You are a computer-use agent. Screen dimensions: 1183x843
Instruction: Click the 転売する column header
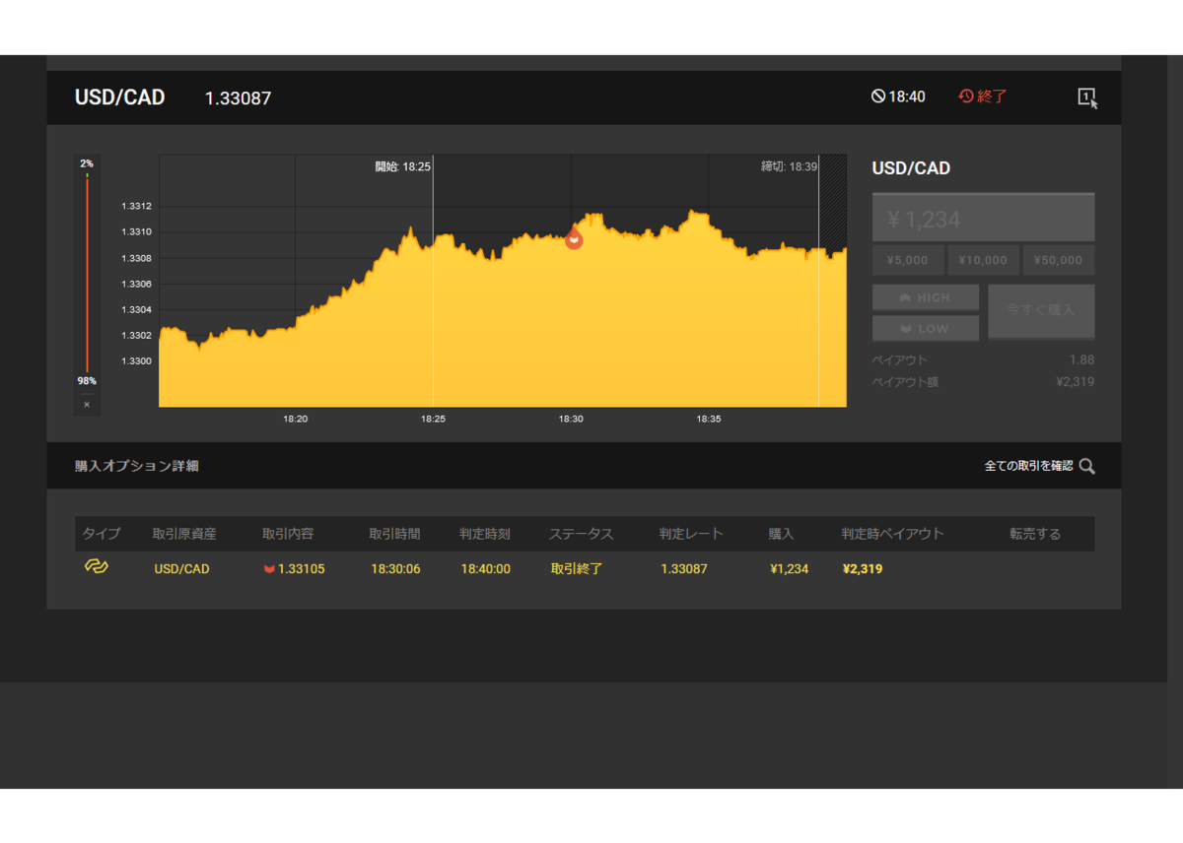(x=1035, y=534)
